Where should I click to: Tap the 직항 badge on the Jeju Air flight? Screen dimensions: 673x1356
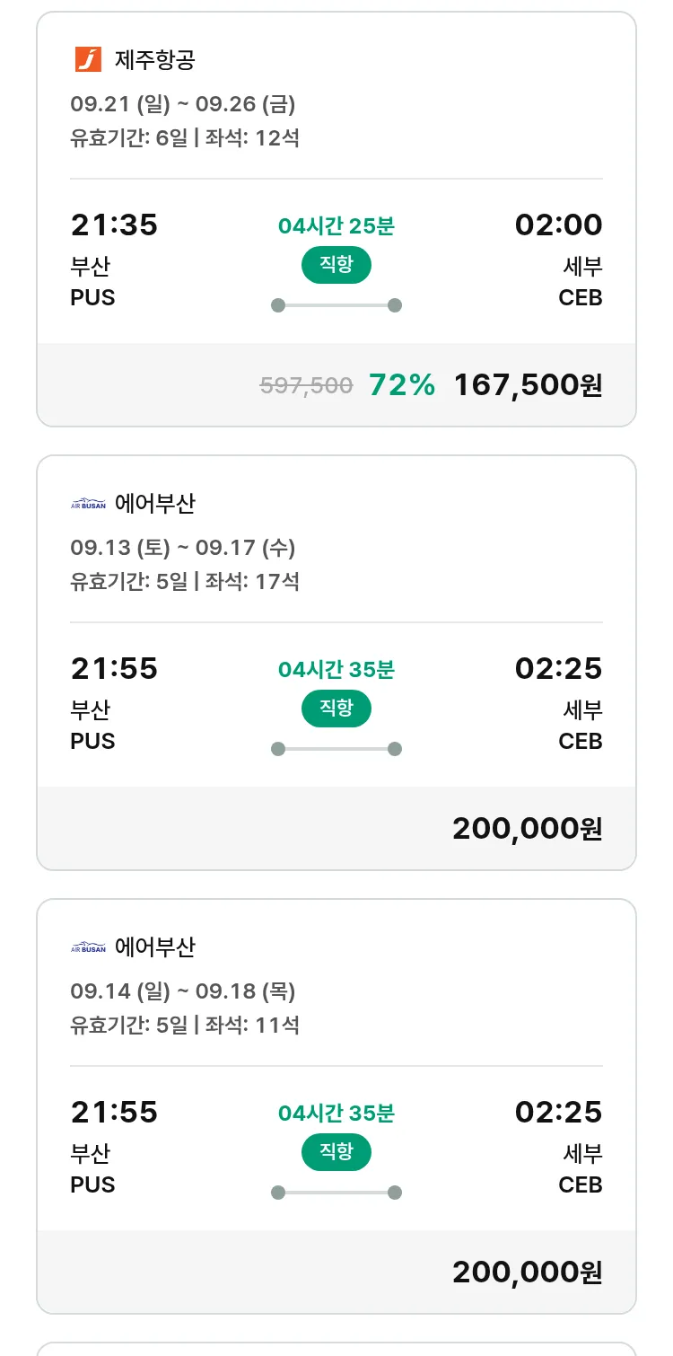[336, 265]
